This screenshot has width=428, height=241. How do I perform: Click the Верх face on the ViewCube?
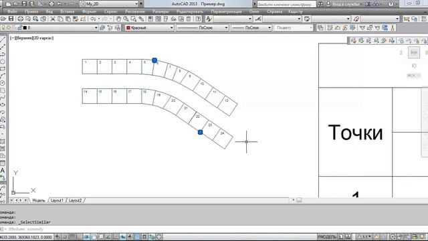click(414, 52)
